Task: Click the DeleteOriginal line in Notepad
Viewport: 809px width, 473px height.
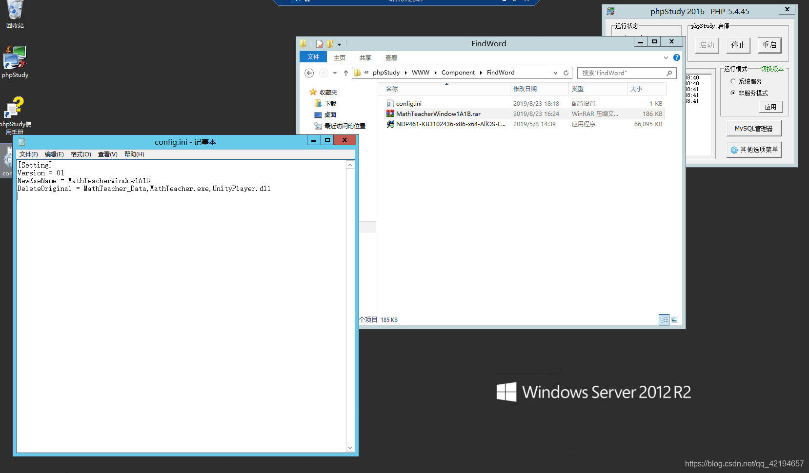Action: (144, 189)
